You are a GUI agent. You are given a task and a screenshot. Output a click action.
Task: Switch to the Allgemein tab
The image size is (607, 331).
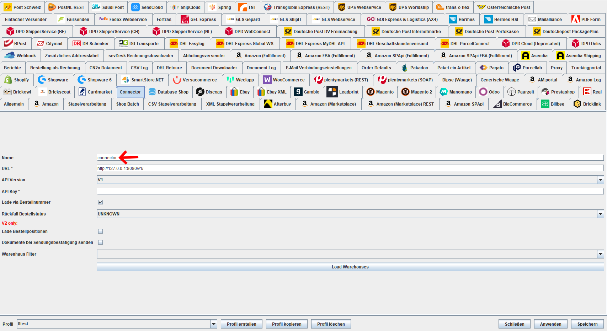(14, 104)
